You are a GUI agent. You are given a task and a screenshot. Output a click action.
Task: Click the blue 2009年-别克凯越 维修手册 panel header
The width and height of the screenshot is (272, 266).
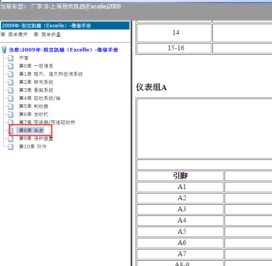[x=65, y=26]
